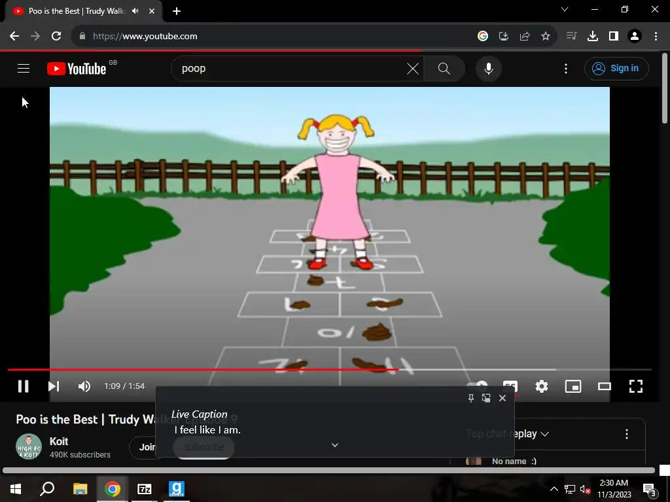Click the Sign in button

point(616,68)
